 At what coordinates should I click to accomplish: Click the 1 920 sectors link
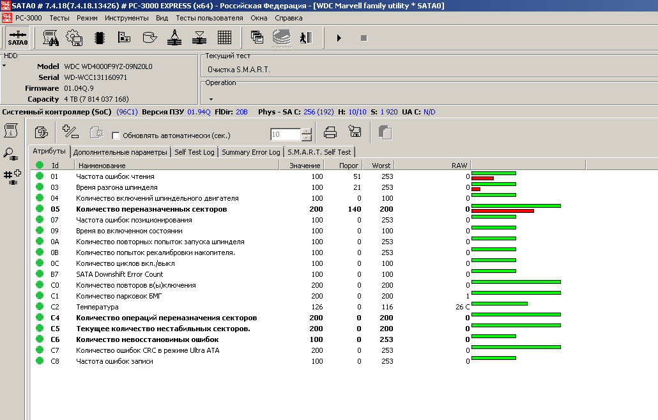click(x=389, y=112)
